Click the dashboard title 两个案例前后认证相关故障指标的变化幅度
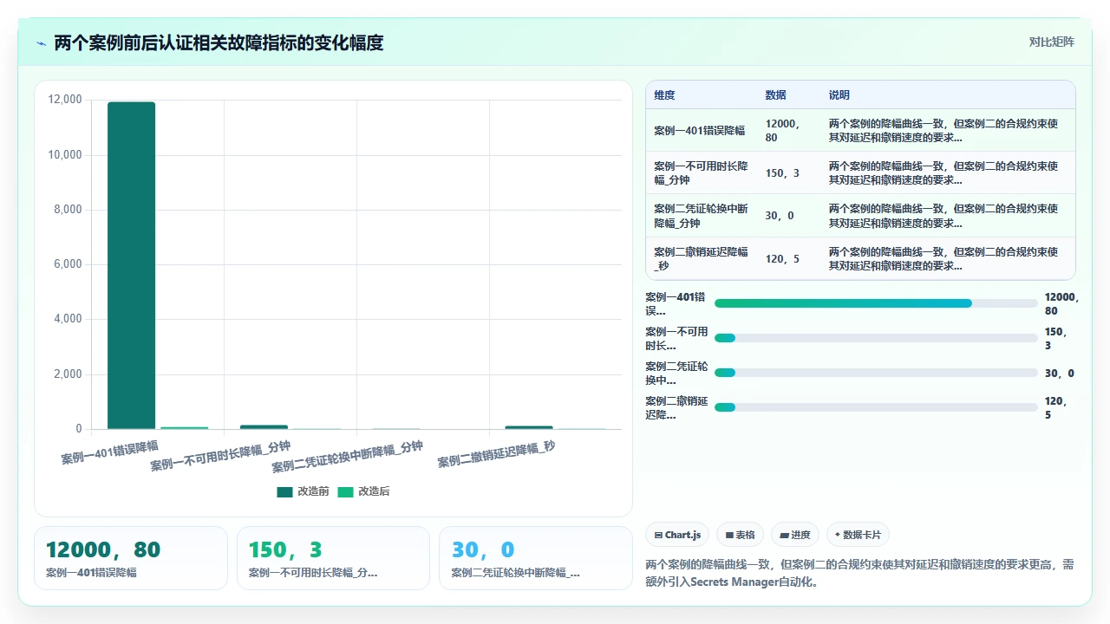The width and height of the screenshot is (1110, 624). (x=219, y=42)
